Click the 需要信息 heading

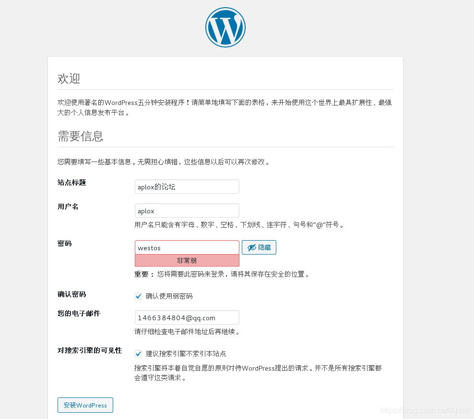[81, 136]
